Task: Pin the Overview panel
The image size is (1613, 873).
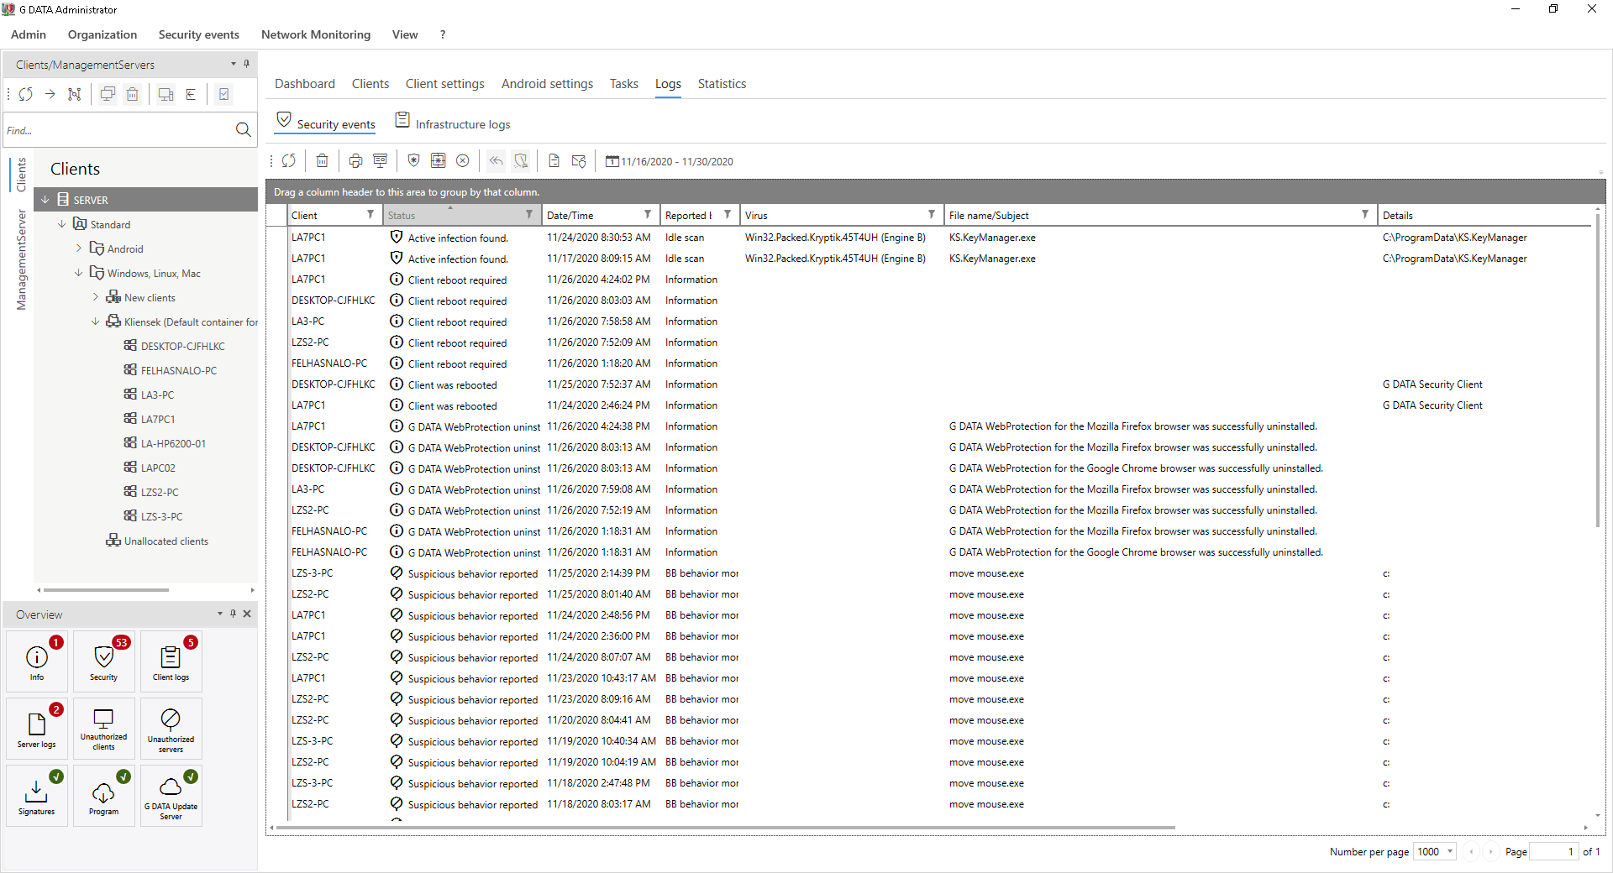Action: tap(234, 614)
